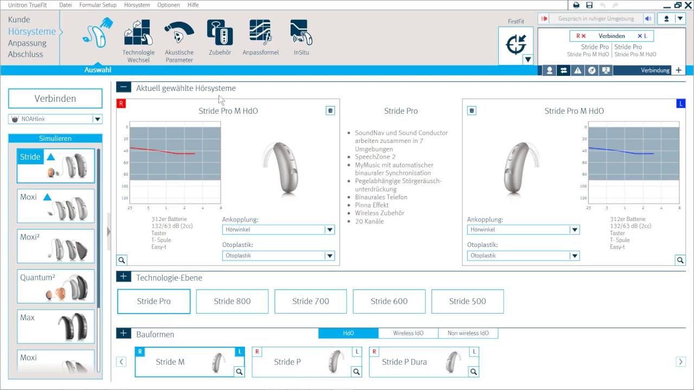Open right Otoplastik dropdown
694x390 pixels.
tap(279, 256)
